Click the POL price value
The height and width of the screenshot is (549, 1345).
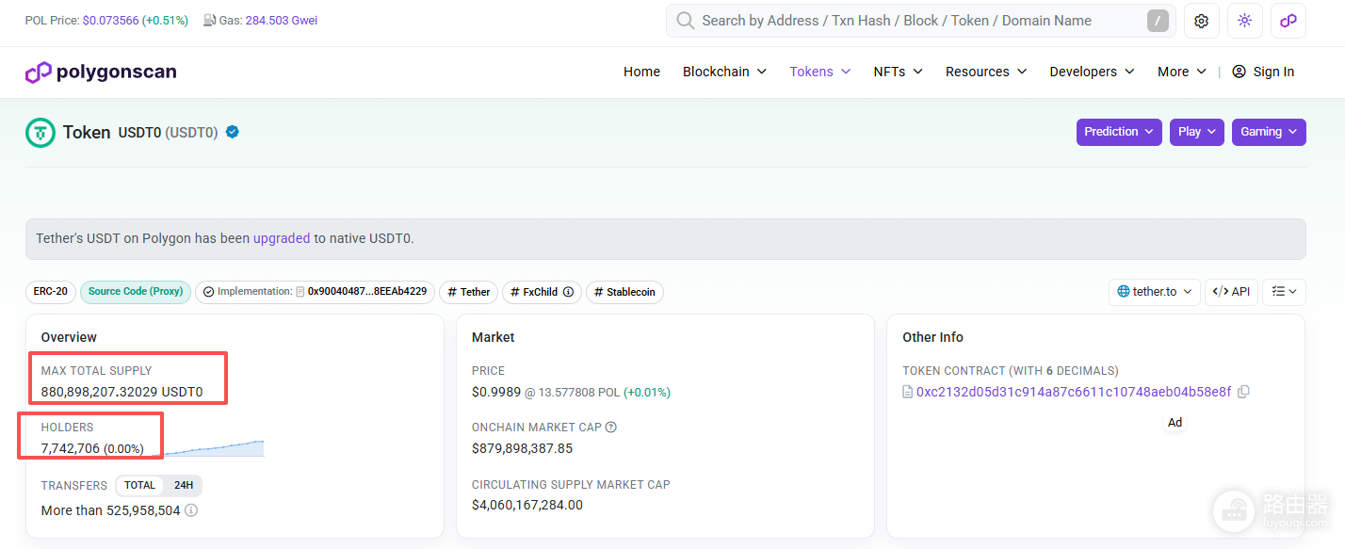(110, 20)
